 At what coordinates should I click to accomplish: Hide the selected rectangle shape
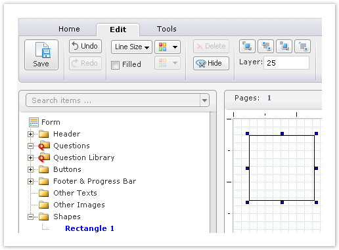pos(211,63)
